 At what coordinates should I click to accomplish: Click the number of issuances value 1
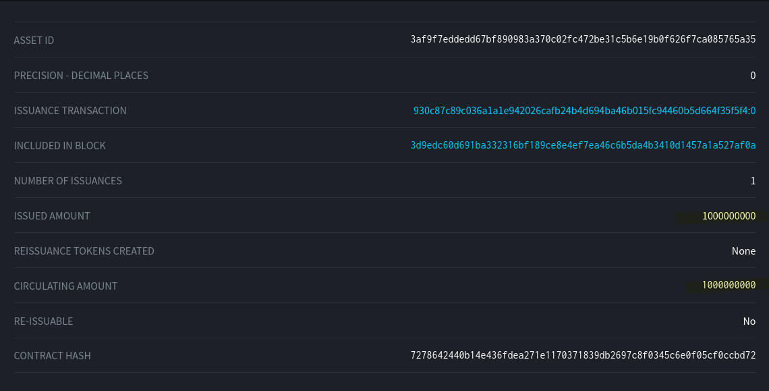[x=753, y=181]
